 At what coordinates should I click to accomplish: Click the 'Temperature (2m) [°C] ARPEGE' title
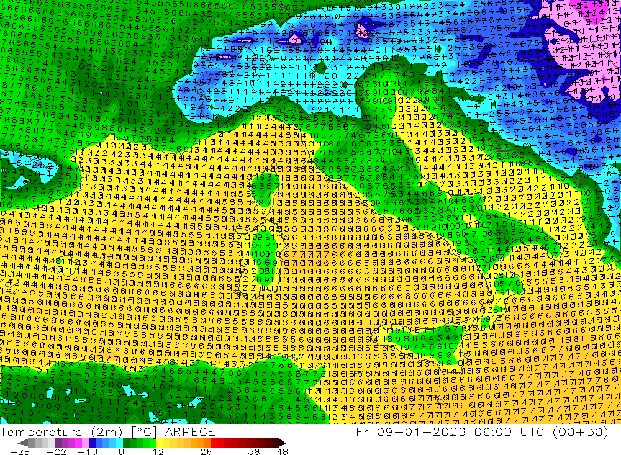107,431
